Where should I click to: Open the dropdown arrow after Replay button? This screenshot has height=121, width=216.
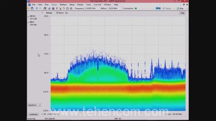[x=173, y=8]
